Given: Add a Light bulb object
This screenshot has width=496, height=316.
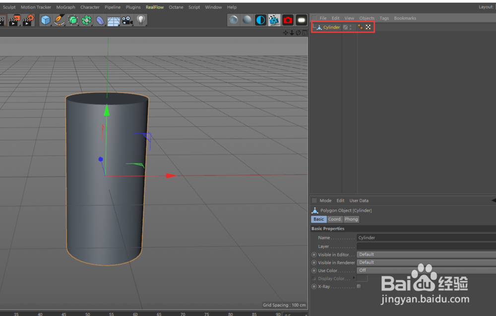Looking at the screenshot, I should (x=141, y=20).
